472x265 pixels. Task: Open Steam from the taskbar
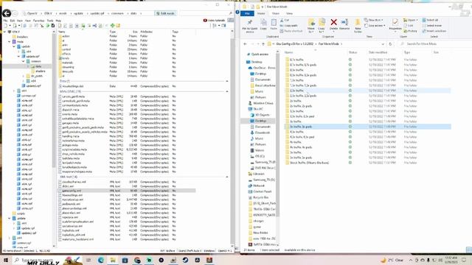click(185, 260)
